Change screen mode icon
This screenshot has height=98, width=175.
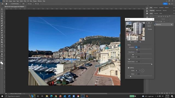coord(2,68)
